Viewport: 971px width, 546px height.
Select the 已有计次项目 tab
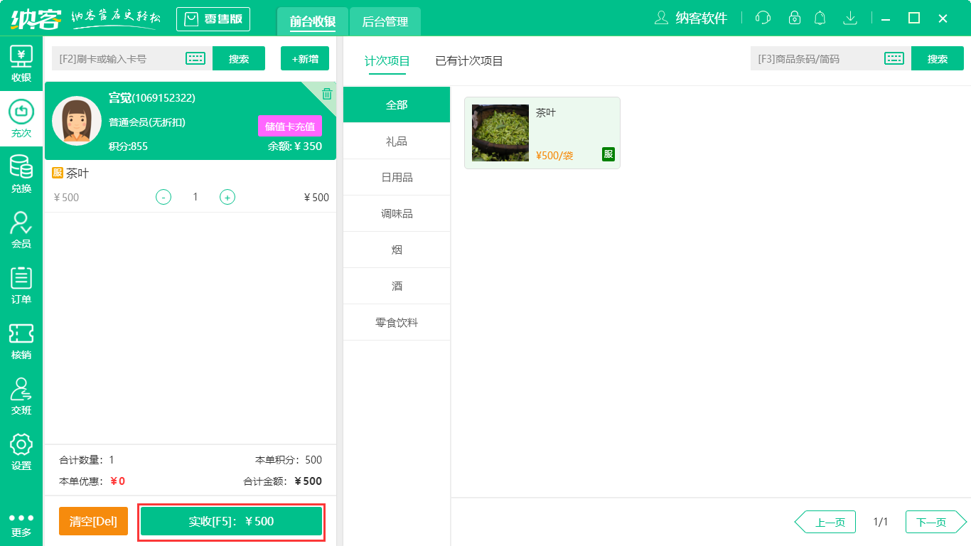(469, 61)
